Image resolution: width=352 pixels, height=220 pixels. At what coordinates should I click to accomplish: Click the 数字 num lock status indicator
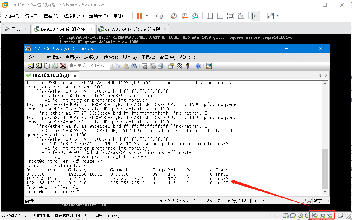[318, 201]
